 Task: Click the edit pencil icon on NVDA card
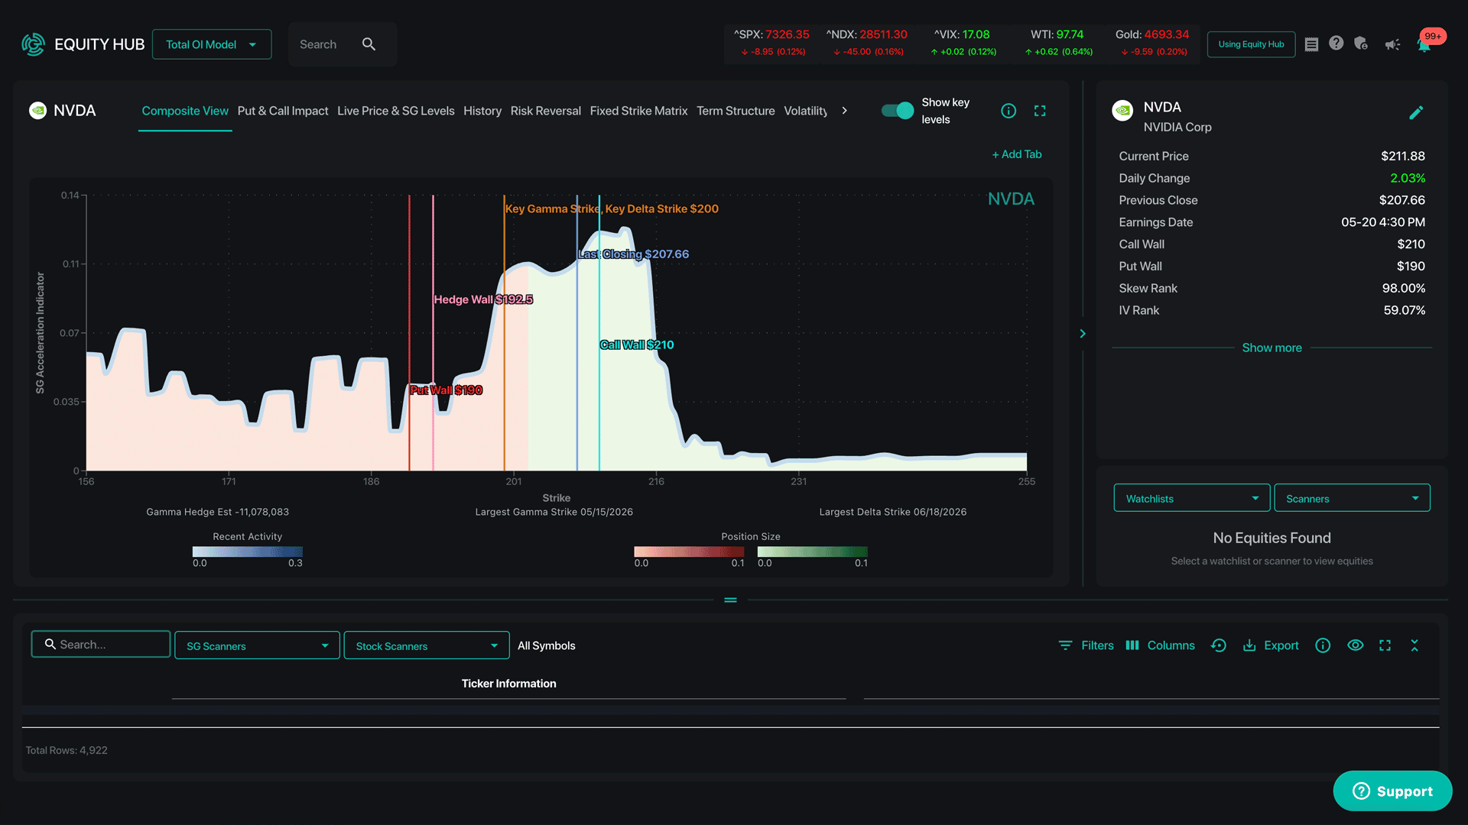coord(1416,113)
